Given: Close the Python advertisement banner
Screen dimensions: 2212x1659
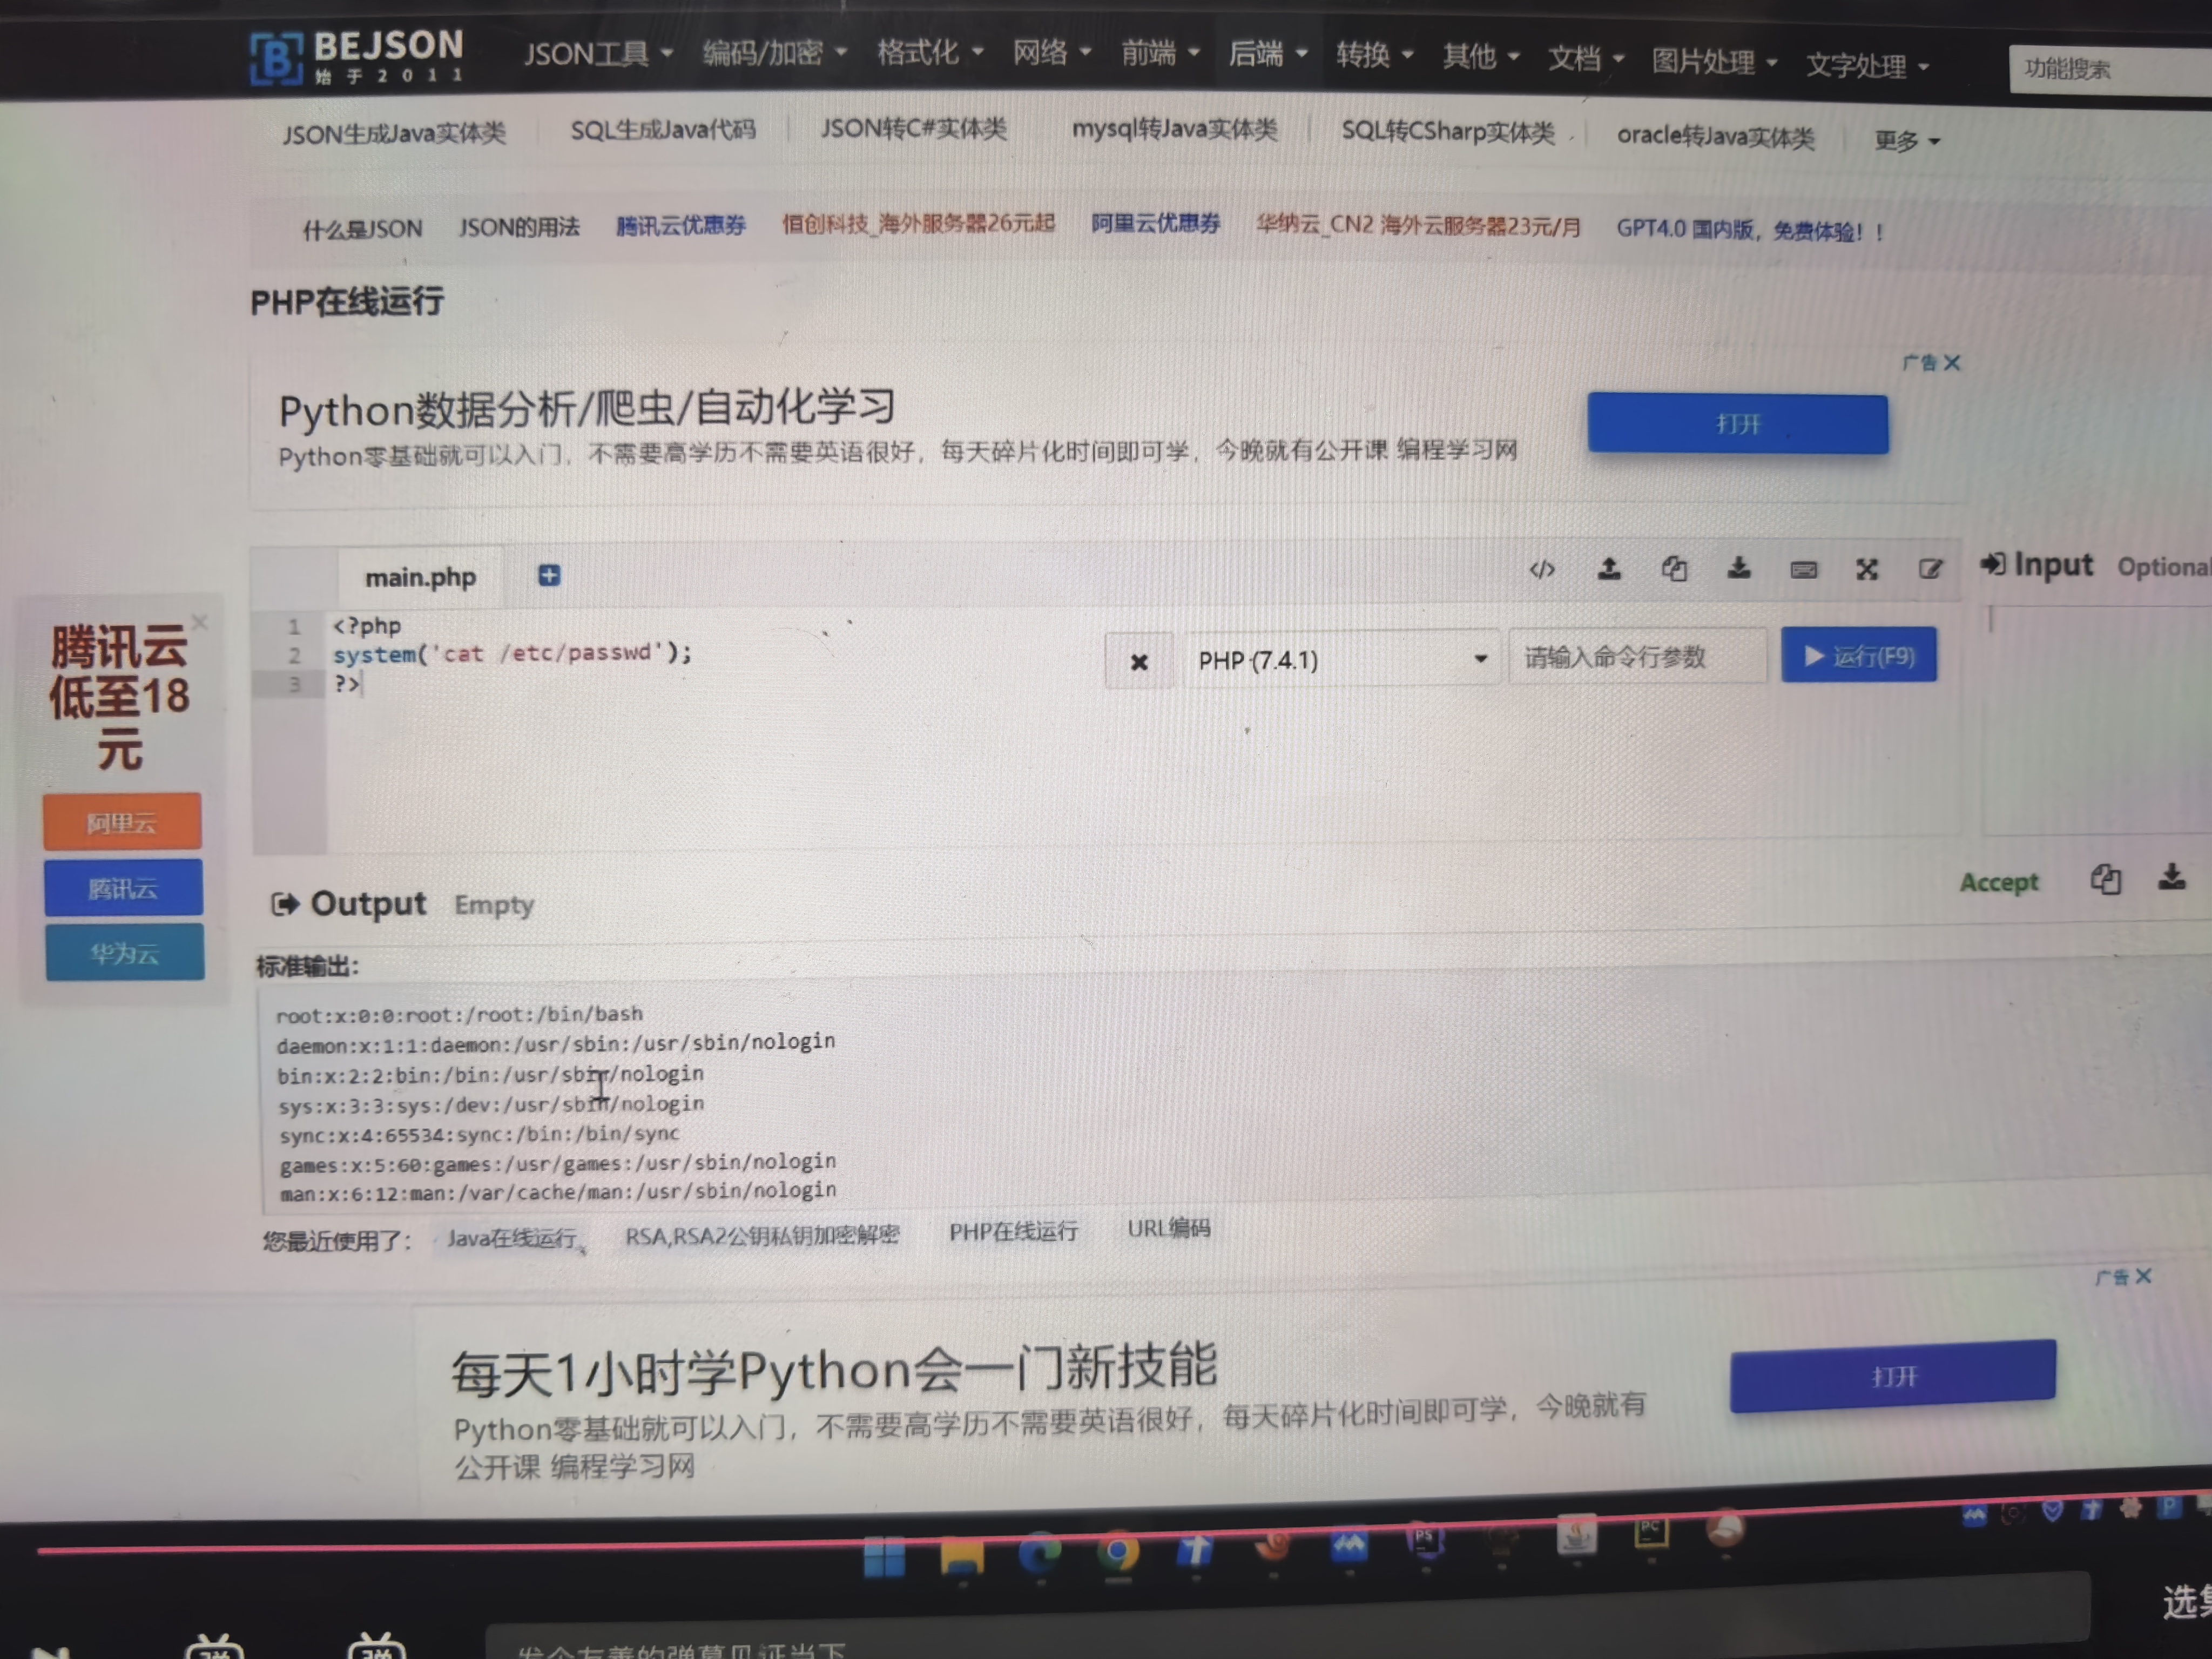Looking at the screenshot, I should [1951, 362].
